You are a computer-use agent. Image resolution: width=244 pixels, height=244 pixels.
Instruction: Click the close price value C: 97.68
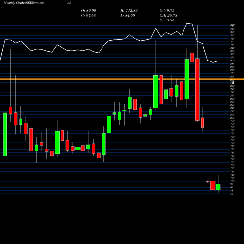coord(88,16)
